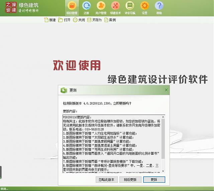Open the 设置 settings gear
The image size is (214, 191).
[144, 8]
